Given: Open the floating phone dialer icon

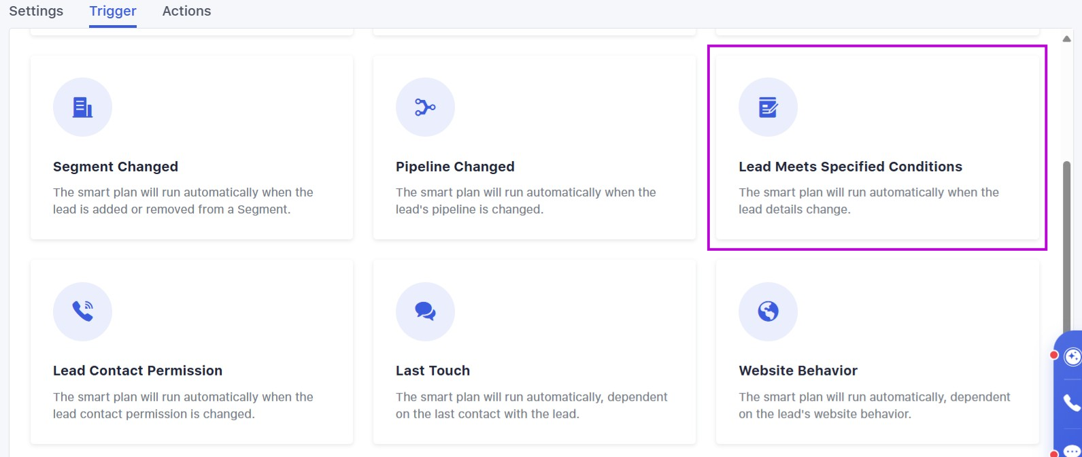Looking at the screenshot, I should pyautogui.click(x=1072, y=403).
